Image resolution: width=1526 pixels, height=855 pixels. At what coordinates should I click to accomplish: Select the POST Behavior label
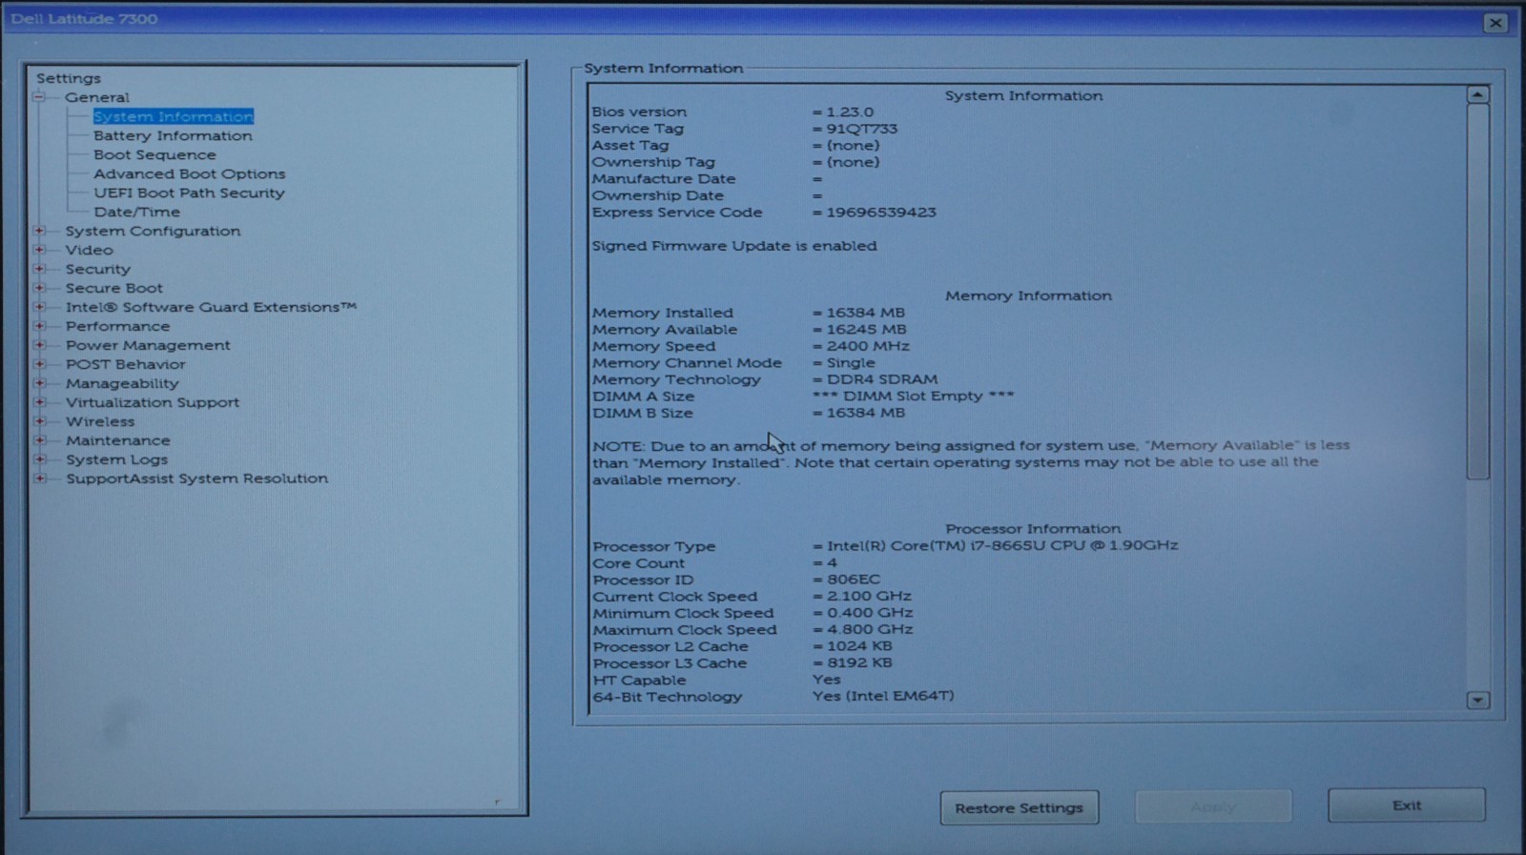[125, 364]
